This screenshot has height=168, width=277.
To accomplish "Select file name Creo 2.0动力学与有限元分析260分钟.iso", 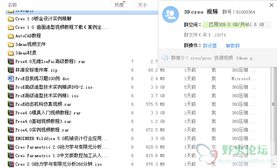I will point(58,164).
